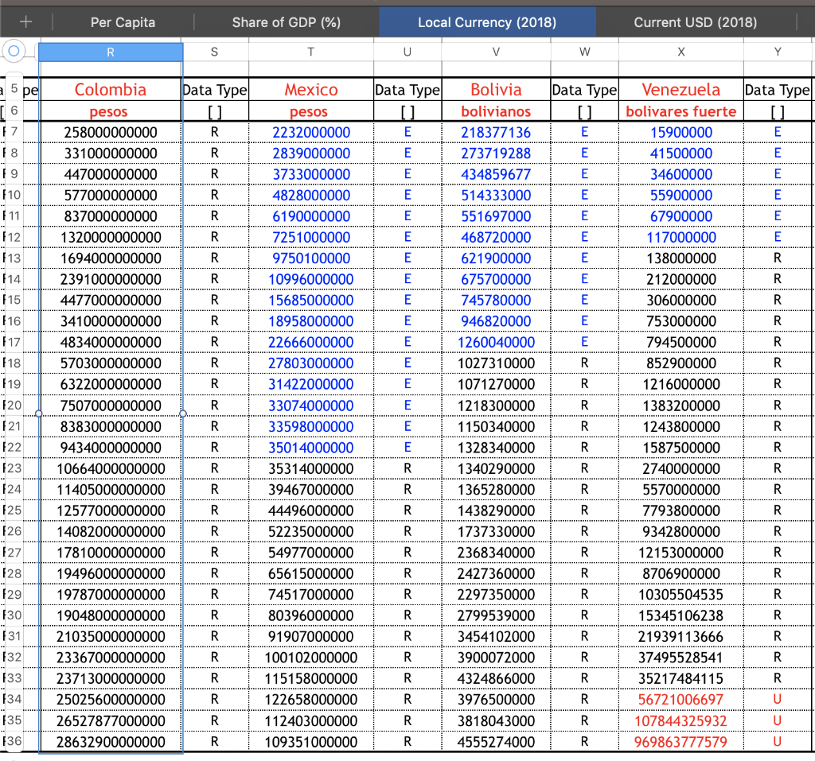This screenshot has width=815, height=761.
Task: Click Bolivia value 1027310000
Action: pyautogui.click(x=496, y=363)
